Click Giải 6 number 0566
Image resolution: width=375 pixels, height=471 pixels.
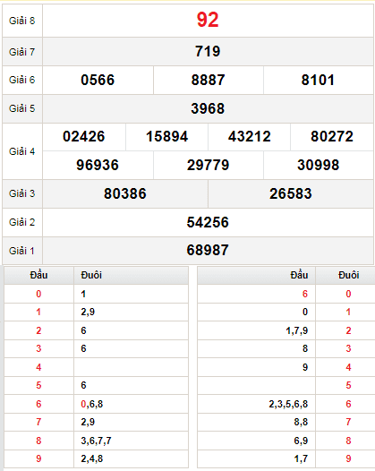point(98,80)
